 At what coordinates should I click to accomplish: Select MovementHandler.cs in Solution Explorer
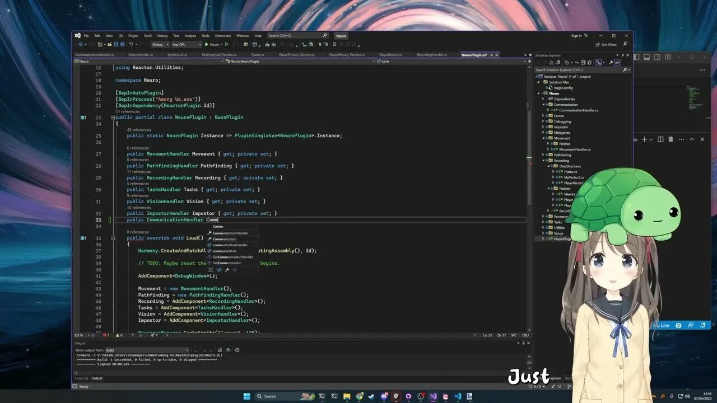[575, 149]
